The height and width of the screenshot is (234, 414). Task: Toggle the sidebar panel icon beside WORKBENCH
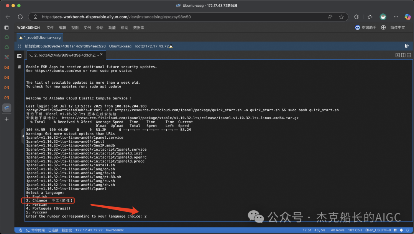(7, 28)
